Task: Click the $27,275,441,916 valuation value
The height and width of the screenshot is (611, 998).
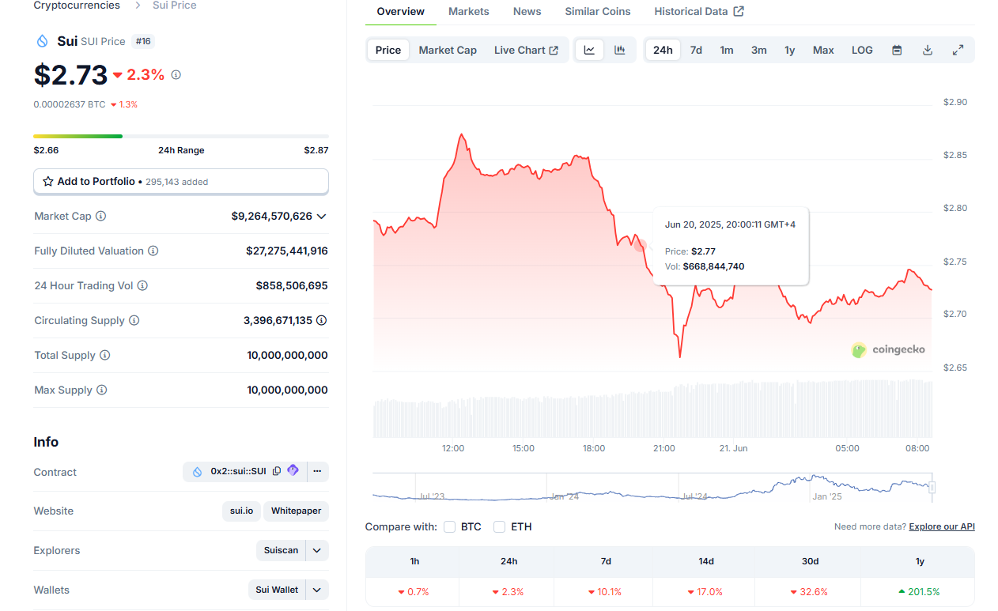Action: coord(286,251)
